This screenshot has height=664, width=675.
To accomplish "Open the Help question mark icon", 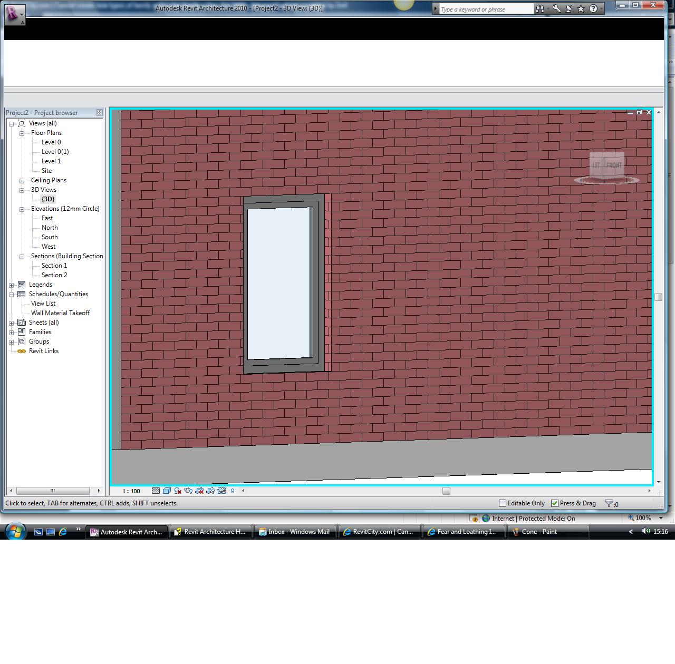I will point(593,9).
